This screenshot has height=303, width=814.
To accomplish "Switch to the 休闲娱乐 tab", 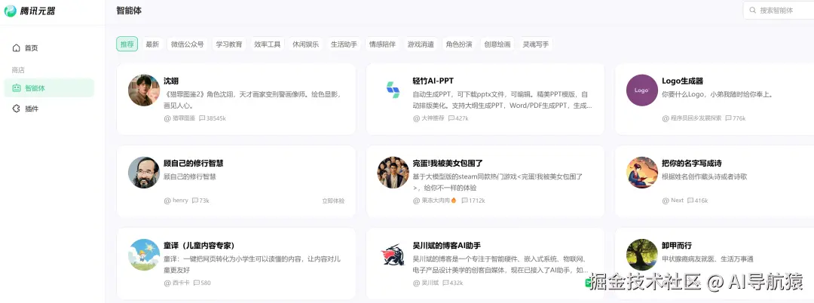I will point(306,44).
